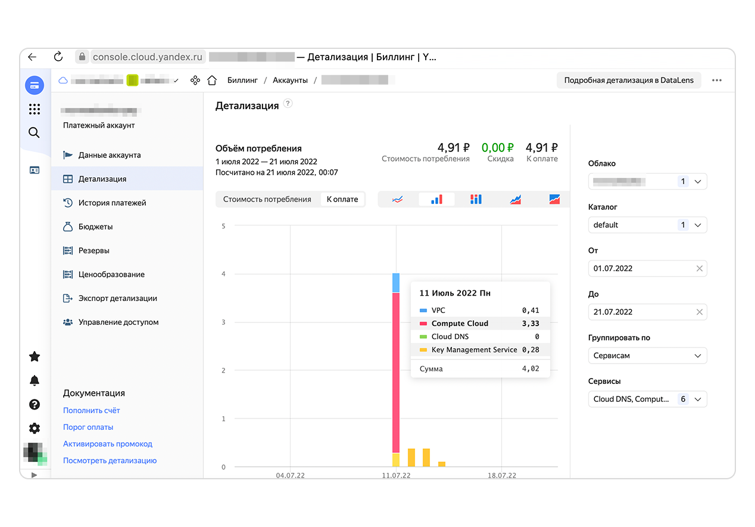Screen dimensions: 755x527
Task: Click the Объём потребления heading
Action: tap(258, 148)
